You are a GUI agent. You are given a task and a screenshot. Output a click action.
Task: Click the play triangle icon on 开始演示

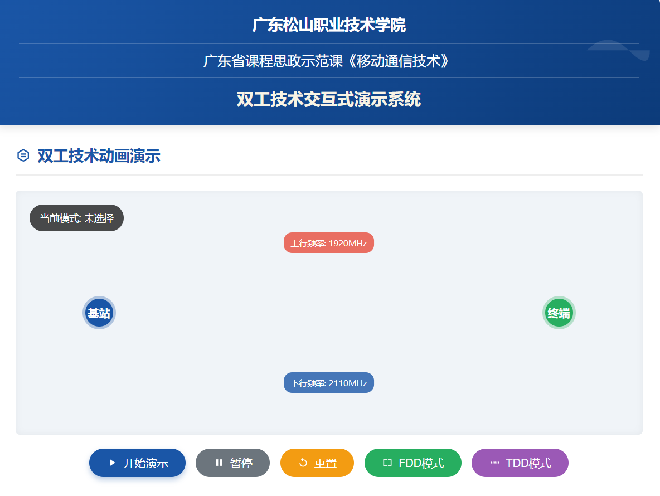coord(113,463)
